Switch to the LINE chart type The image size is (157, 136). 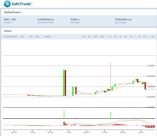[x=22, y=37]
